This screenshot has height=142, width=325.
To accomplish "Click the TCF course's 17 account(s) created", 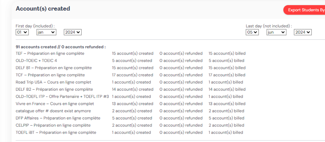I will tap(132, 75).
